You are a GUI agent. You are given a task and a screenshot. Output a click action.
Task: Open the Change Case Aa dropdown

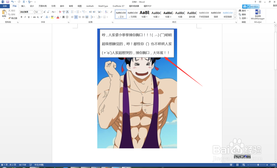pyautogui.click(x=54, y=12)
